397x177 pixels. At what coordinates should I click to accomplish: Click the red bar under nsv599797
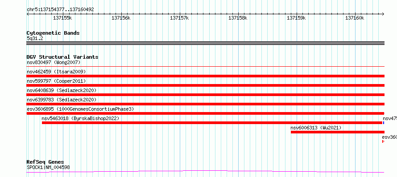pyautogui.click(x=205, y=85)
